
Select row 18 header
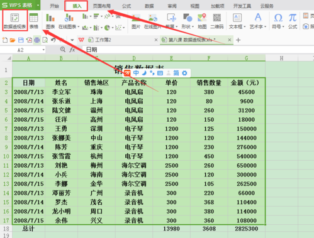point(6,229)
